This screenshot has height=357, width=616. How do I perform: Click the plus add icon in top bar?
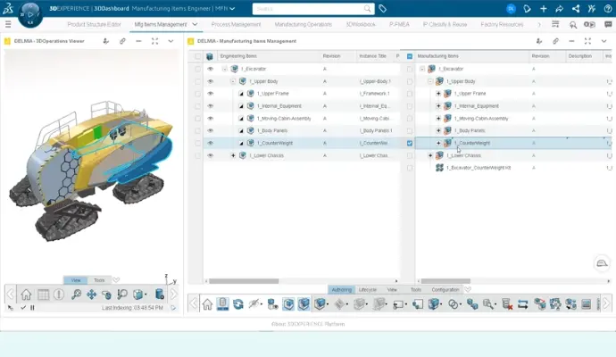[544, 9]
